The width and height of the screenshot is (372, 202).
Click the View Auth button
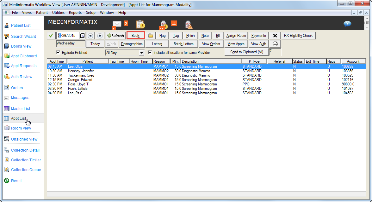pos(259,44)
